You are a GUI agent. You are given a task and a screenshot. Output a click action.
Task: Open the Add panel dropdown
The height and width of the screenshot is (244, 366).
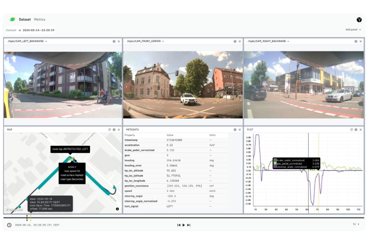[353, 30]
